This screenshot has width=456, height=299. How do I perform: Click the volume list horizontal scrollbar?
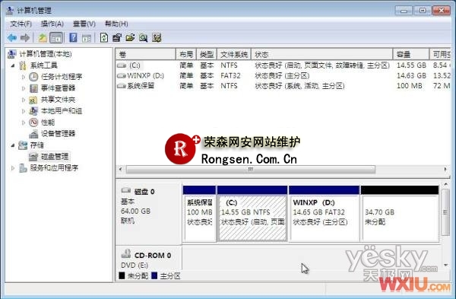283,169
